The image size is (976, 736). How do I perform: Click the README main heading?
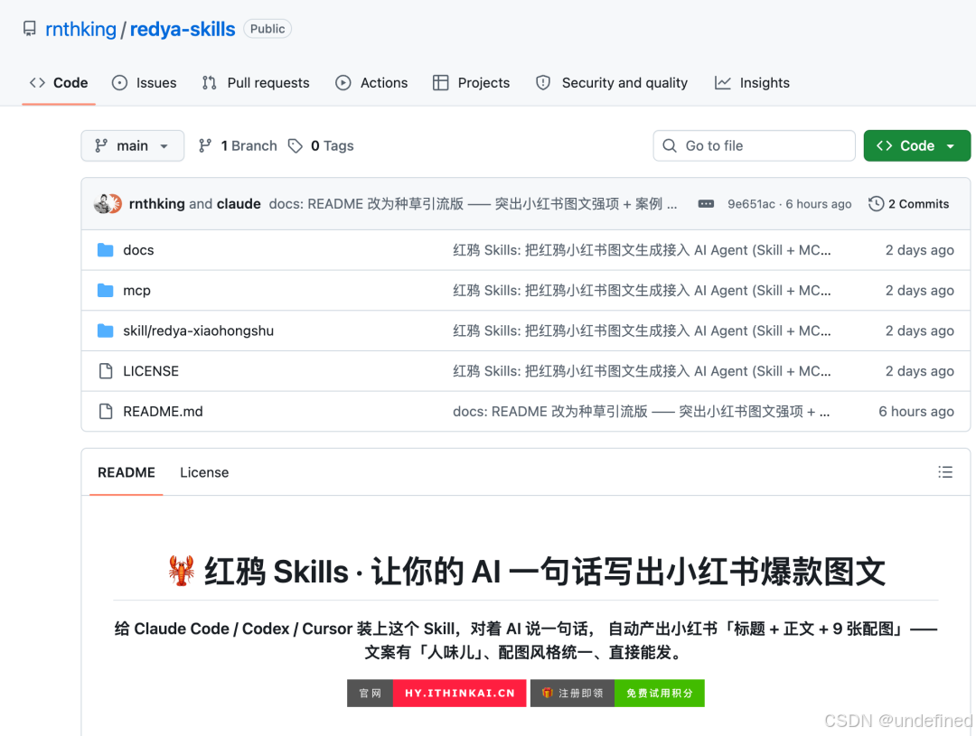point(526,571)
